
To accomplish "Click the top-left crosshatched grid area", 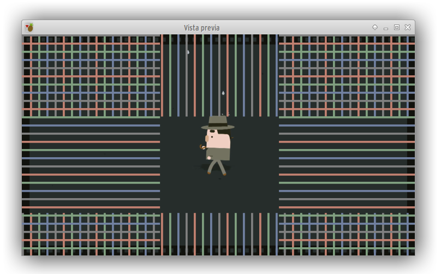I will click(x=91, y=76).
